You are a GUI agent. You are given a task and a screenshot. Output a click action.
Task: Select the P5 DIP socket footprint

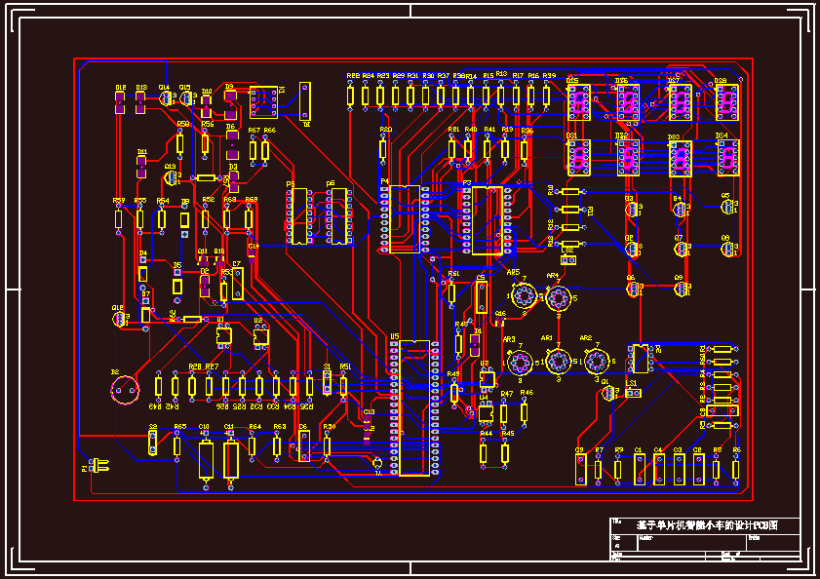click(x=299, y=216)
